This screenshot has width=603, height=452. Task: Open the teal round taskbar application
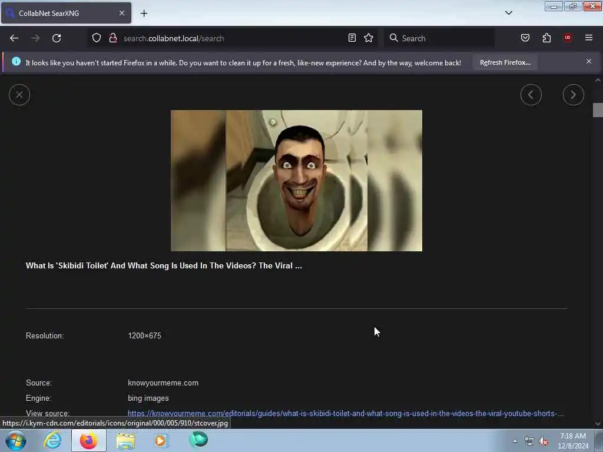pyautogui.click(x=198, y=440)
